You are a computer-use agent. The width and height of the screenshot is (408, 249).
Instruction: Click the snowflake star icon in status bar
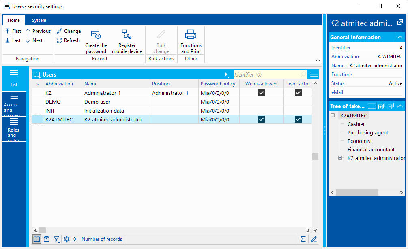tap(67, 239)
